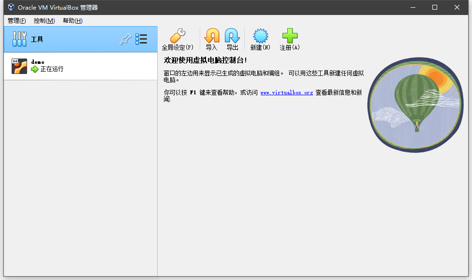472x280 pixels.
Task: Click the hot air balloon illustration
Action: (x=415, y=105)
